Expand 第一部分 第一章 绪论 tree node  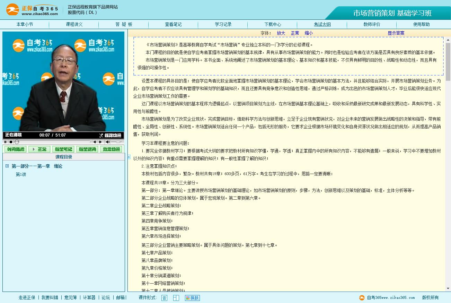(7, 166)
